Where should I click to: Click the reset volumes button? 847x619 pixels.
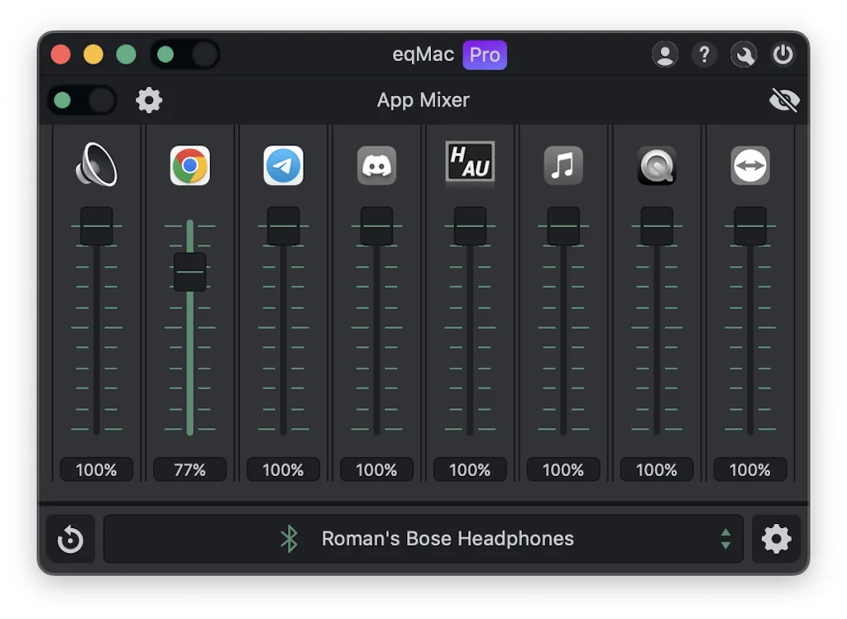tap(70, 538)
